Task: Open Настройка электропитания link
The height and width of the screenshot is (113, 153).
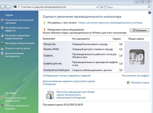Action: point(20,43)
